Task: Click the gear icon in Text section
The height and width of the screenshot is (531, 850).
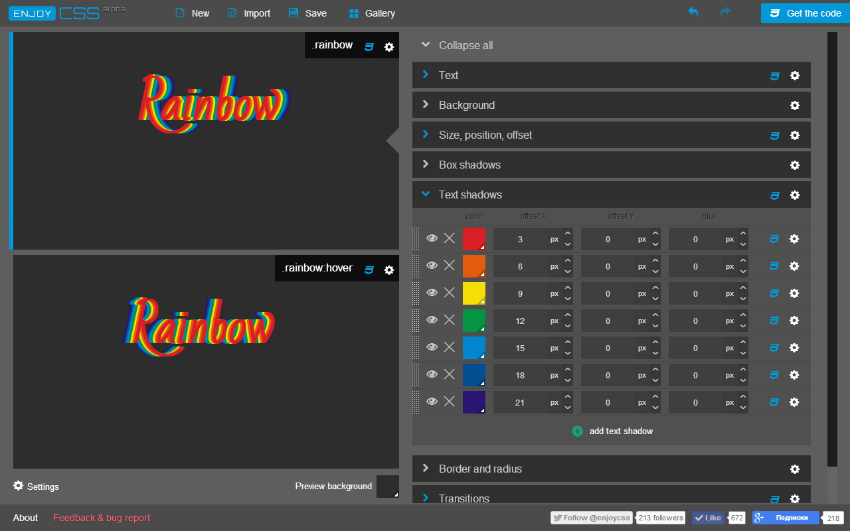Action: pyautogui.click(x=795, y=76)
